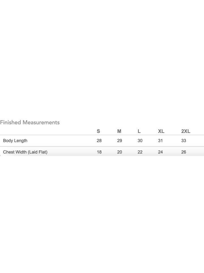The height and width of the screenshot is (273, 204).
Task: Click the L size column header
Action: [139, 131]
